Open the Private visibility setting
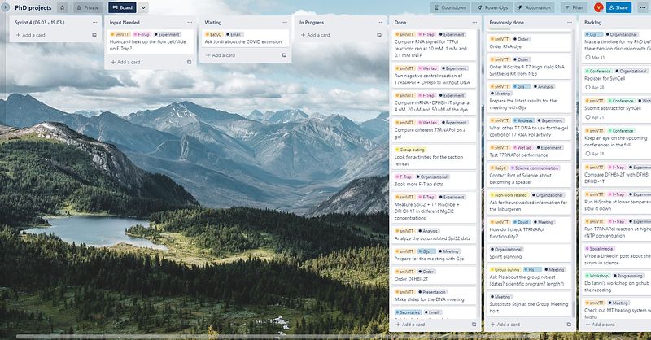Image resolution: width=651 pixels, height=340 pixels. pyautogui.click(x=88, y=7)
